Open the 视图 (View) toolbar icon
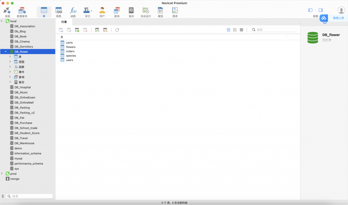Viewport: 348px width, 205px height. [58, 12]
